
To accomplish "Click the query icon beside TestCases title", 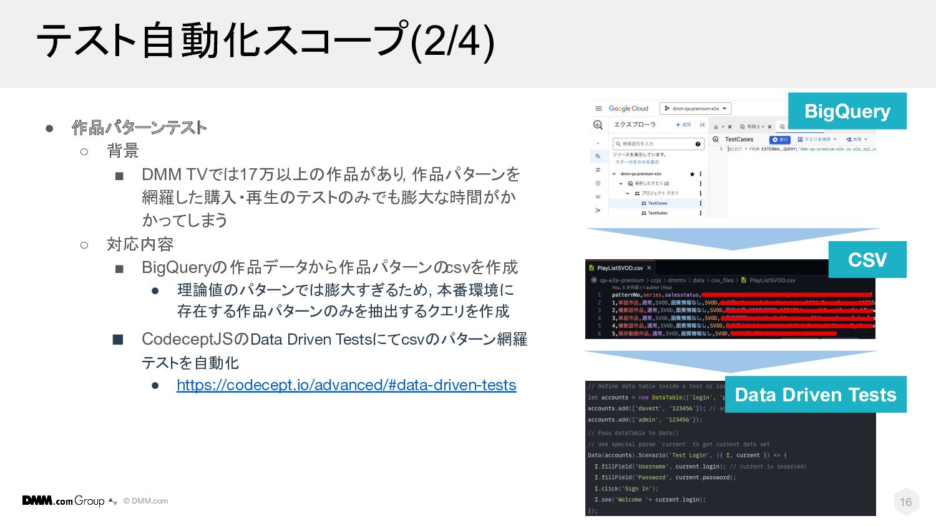I will (x=716, y=140).
